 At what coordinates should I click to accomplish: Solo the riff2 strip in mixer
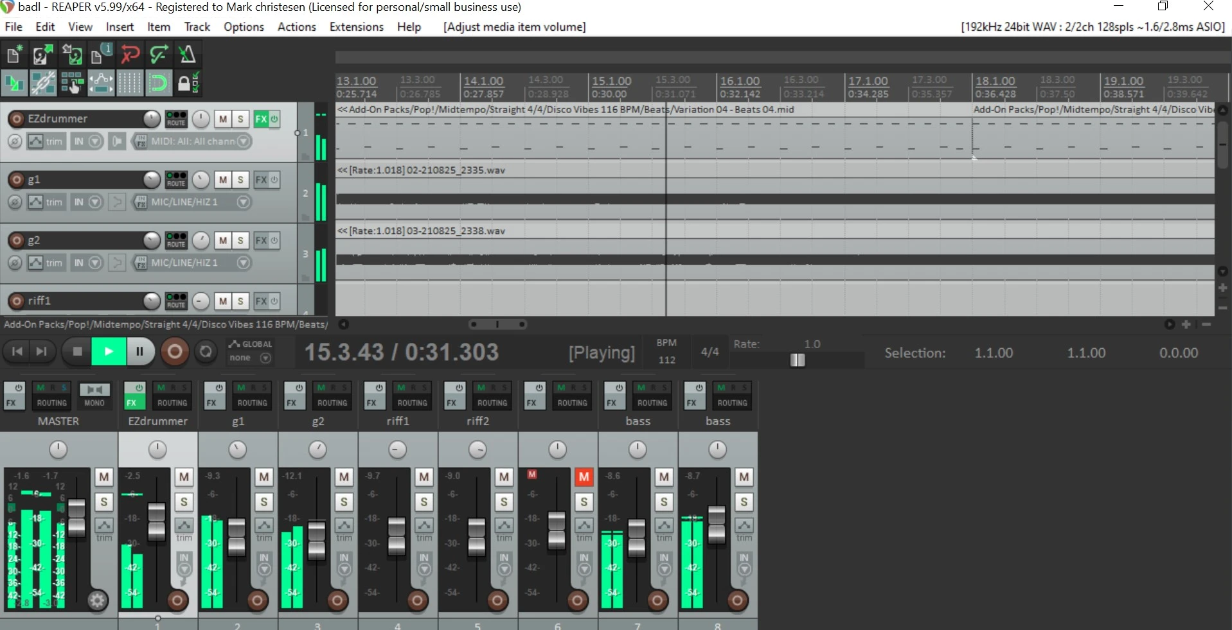pyautogui.click(x=504, y=502)
